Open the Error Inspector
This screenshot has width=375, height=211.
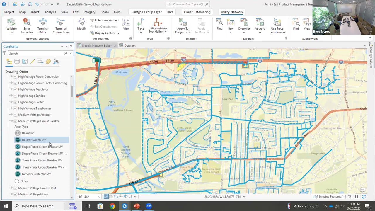27,26
